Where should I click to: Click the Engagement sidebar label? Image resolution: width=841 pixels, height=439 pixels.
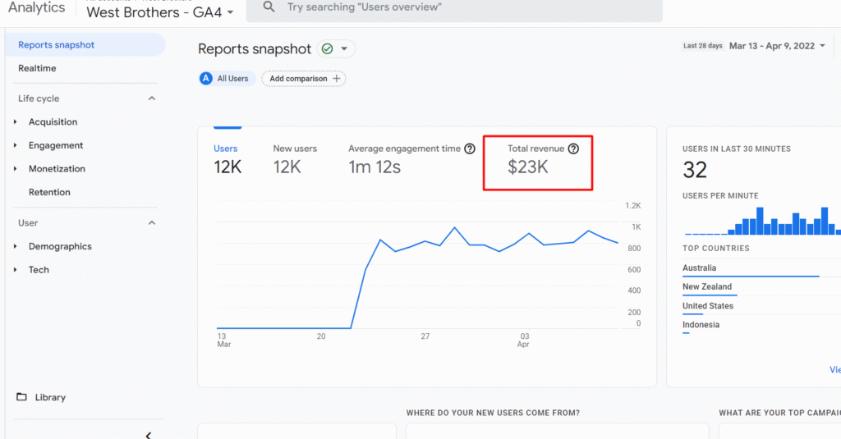(56, 145)
